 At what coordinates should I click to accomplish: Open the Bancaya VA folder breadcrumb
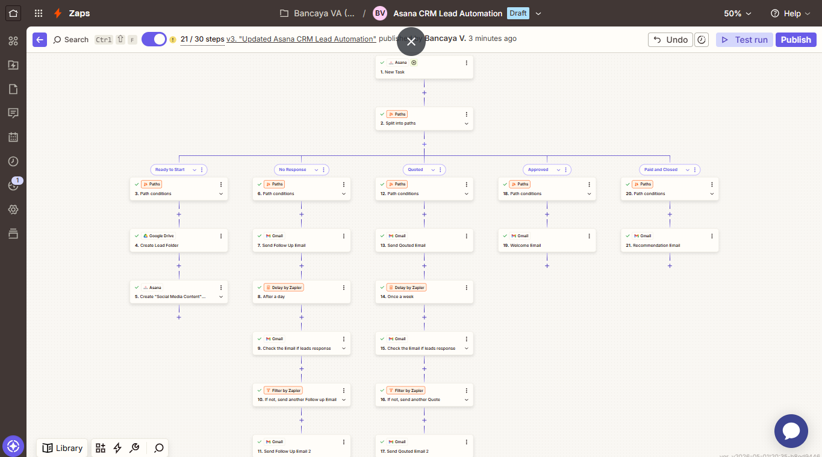coord(317,13)
